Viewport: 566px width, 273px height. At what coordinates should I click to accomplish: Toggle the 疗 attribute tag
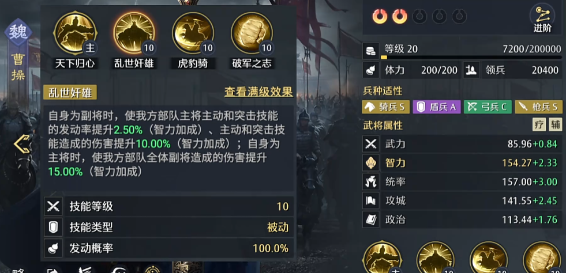[539, 124]
